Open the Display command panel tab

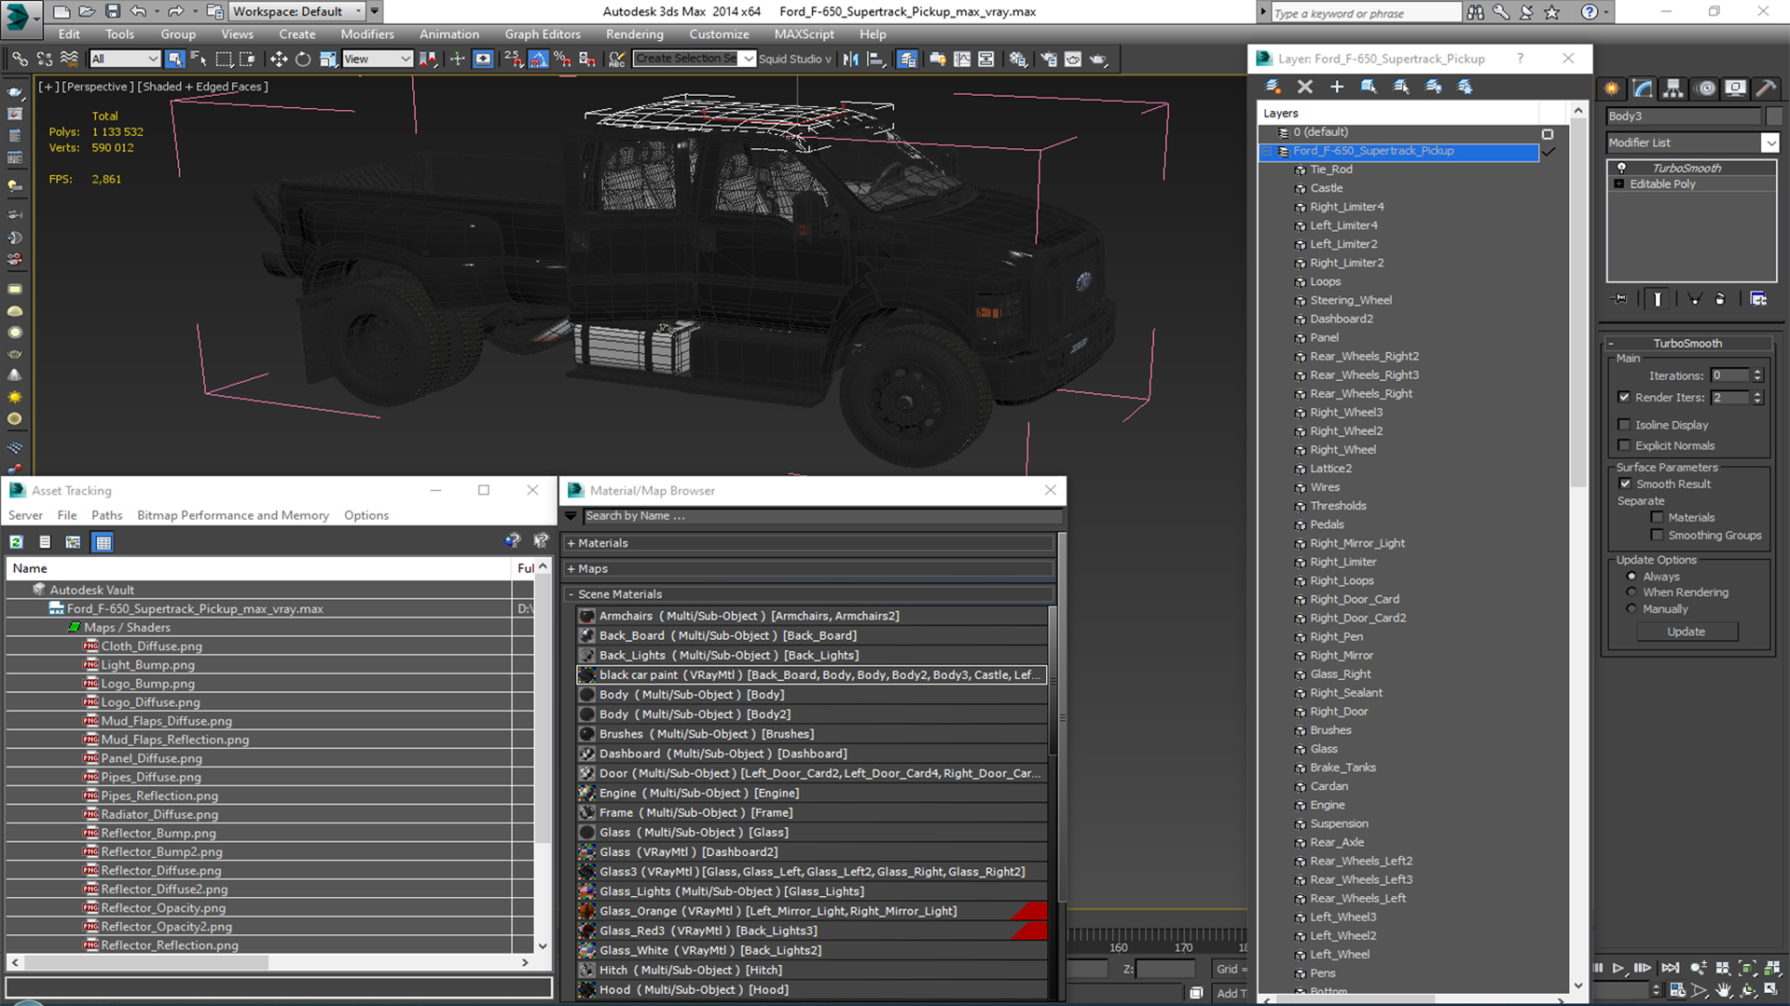[x=1735, y=88]
